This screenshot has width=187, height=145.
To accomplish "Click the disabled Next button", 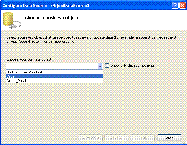I will pyautogui.click(x=116, y=138).
